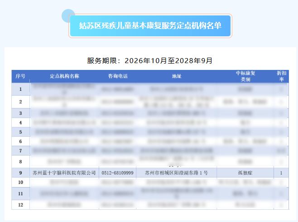Click discount rate 1 in row 9

coord(281,173)
